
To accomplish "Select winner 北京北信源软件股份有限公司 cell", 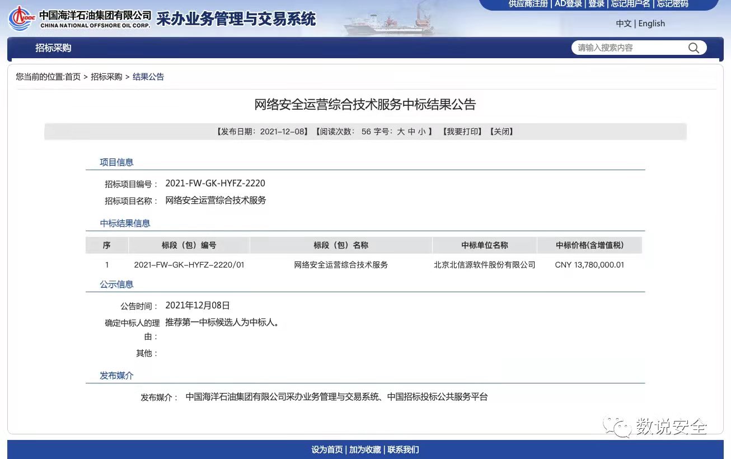I will click(x=485, y=265).
